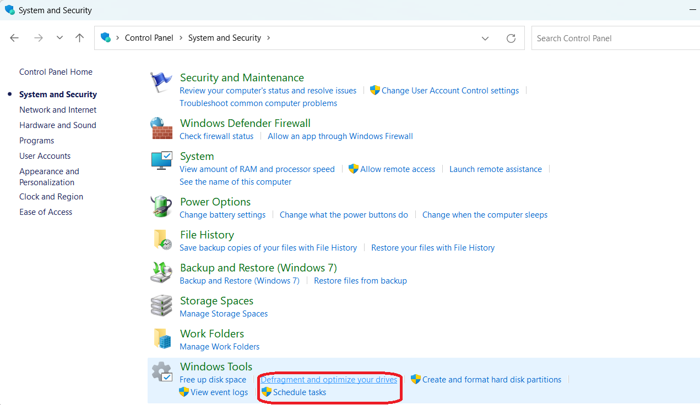
Task: Click the Backup and Restore icon
Action: pyautogui.click(x=161, y=273)
